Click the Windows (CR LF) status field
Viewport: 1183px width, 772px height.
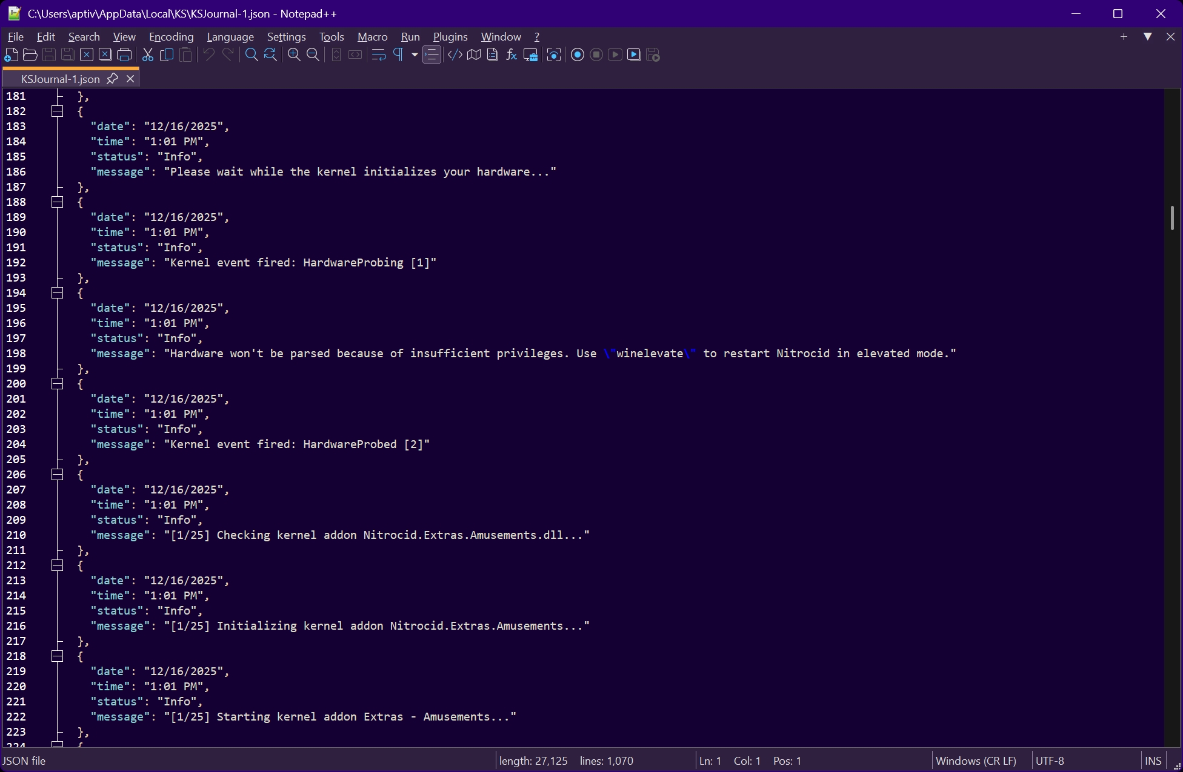point(976,761)
